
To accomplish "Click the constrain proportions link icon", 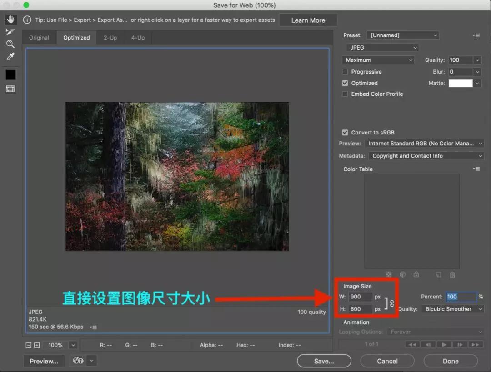I will pyautogui.click(x=392, y=303).
